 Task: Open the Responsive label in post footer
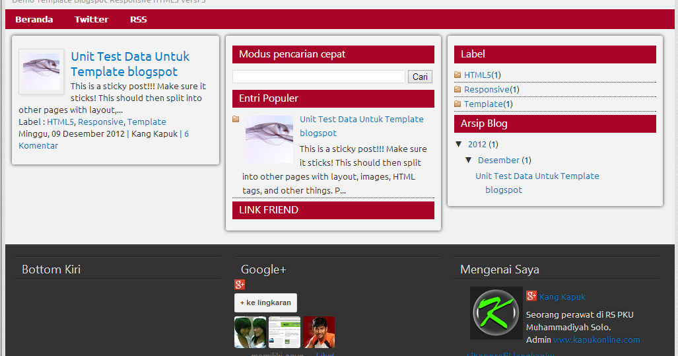point(100,122)
